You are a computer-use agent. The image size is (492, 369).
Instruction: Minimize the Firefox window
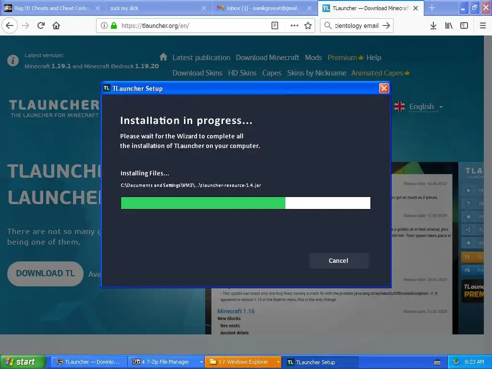463,8
